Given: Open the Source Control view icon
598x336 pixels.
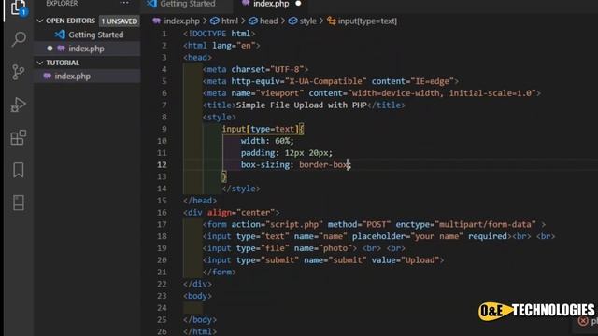Looking at the screenshot, I should tap(18, 72).
